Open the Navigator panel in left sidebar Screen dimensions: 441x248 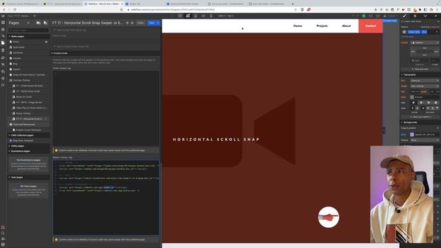click(x=3, y=36)
